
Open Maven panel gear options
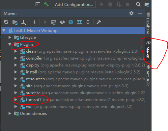click(131, 13)
